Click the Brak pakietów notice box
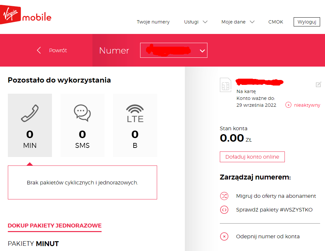This screenshot has height=251, width=325. pos(82,183)
